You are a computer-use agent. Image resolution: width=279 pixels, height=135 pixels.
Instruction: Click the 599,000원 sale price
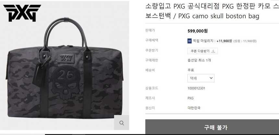pyautogui.click(x=198, y=31)
